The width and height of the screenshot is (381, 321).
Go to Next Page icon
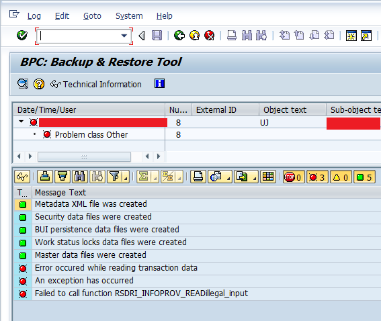(314, 36)
